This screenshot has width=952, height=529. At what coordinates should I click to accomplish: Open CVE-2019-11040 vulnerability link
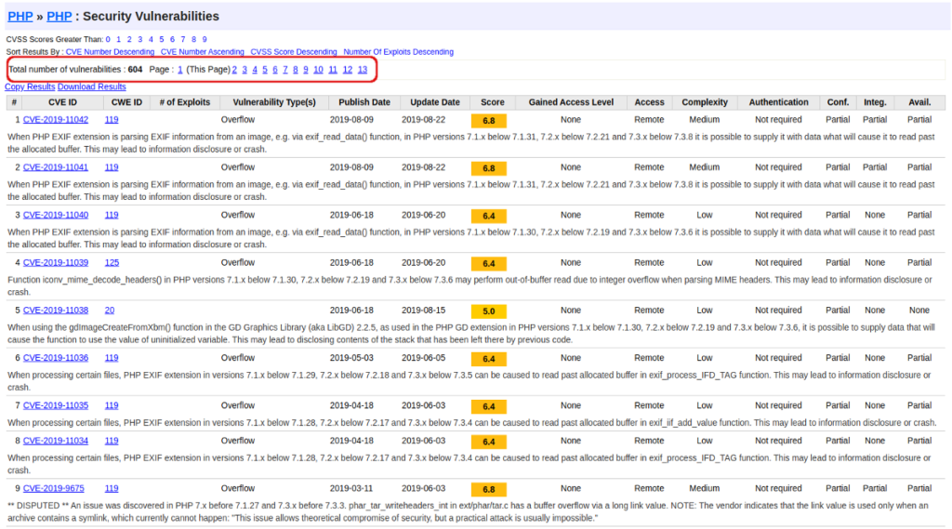pyautogui.click(x=55, y=215)
